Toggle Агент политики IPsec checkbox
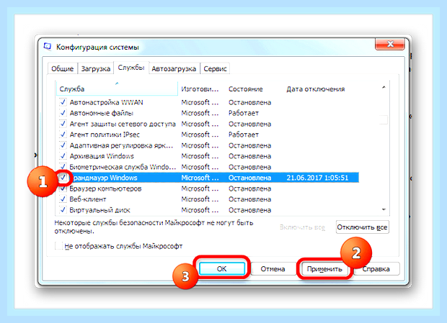The width and height of the screenshot is (447, 323). 63,135
